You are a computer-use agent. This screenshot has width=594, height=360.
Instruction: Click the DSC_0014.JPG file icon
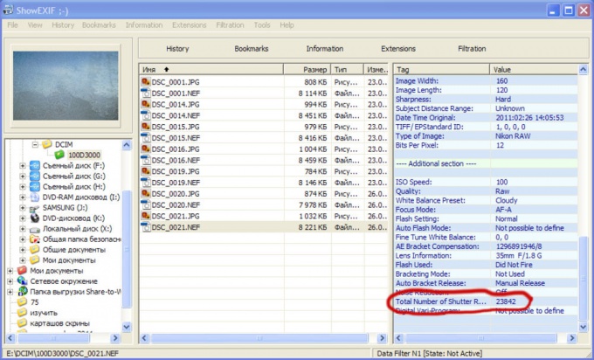[146, 104]
